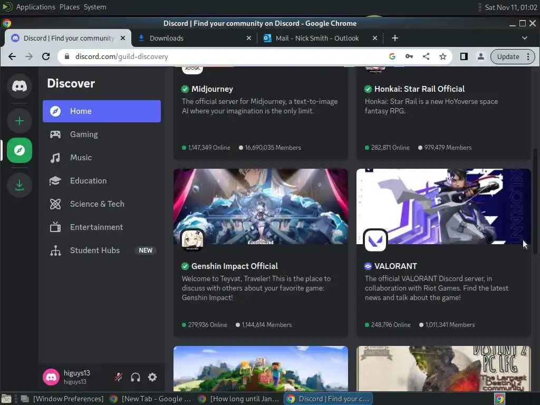
Task: Click the page vertical scrollbar
Action: (x=535, y=201)
